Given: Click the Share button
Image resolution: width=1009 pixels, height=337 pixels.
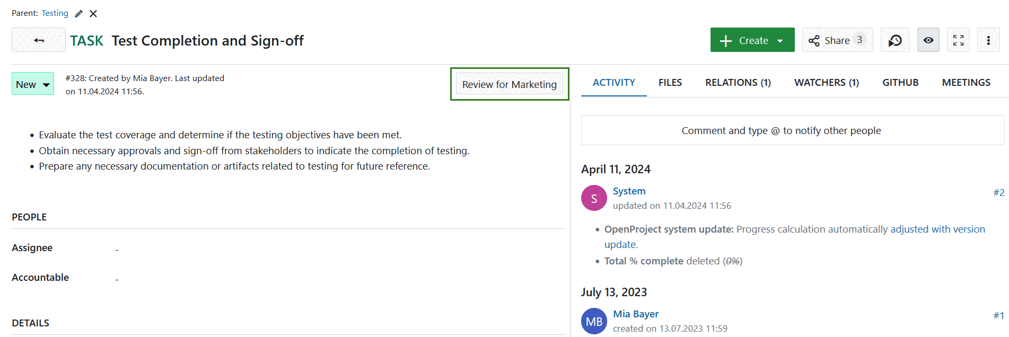Looking at the screenshot, I should (837, 40).
